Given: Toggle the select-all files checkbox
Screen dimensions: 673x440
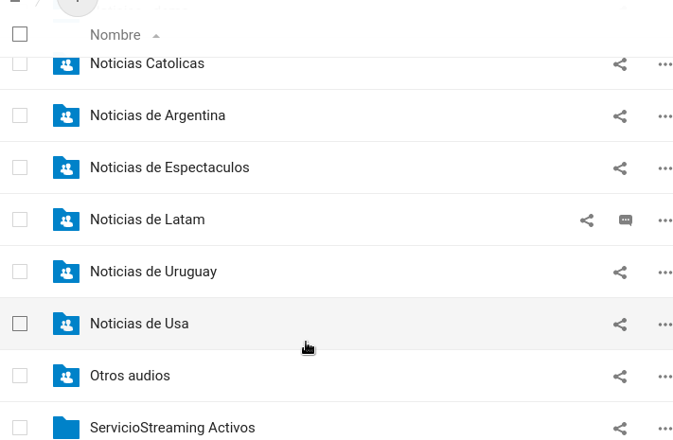Looking at the screenshot, I should (20, 35).
